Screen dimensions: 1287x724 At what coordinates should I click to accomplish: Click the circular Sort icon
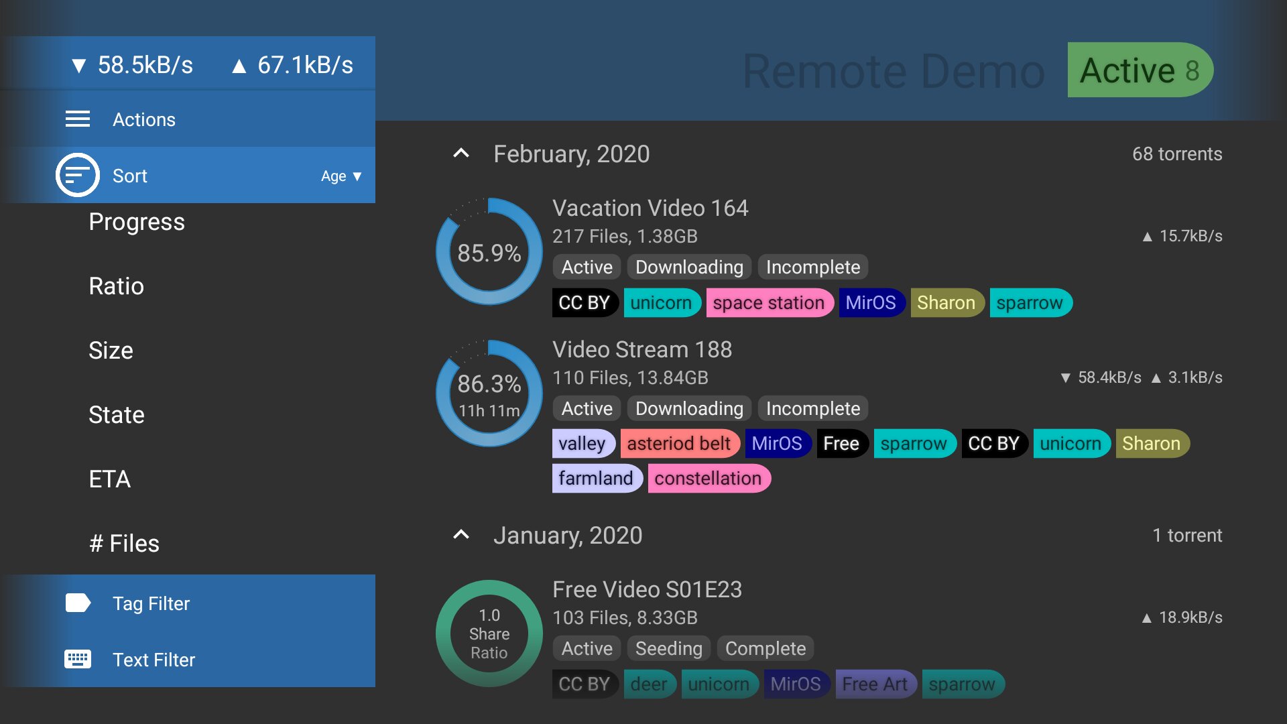[x=78, y=176]
